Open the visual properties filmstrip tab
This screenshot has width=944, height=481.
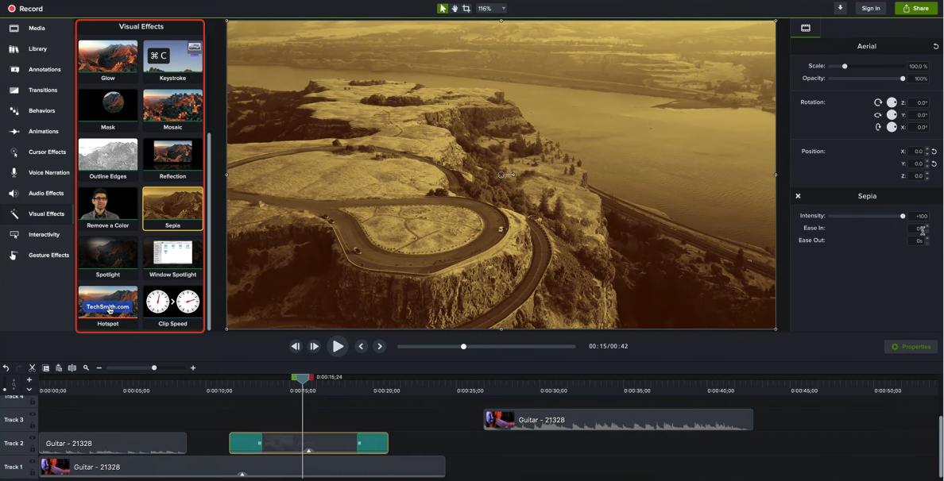(x=805, y=28)
